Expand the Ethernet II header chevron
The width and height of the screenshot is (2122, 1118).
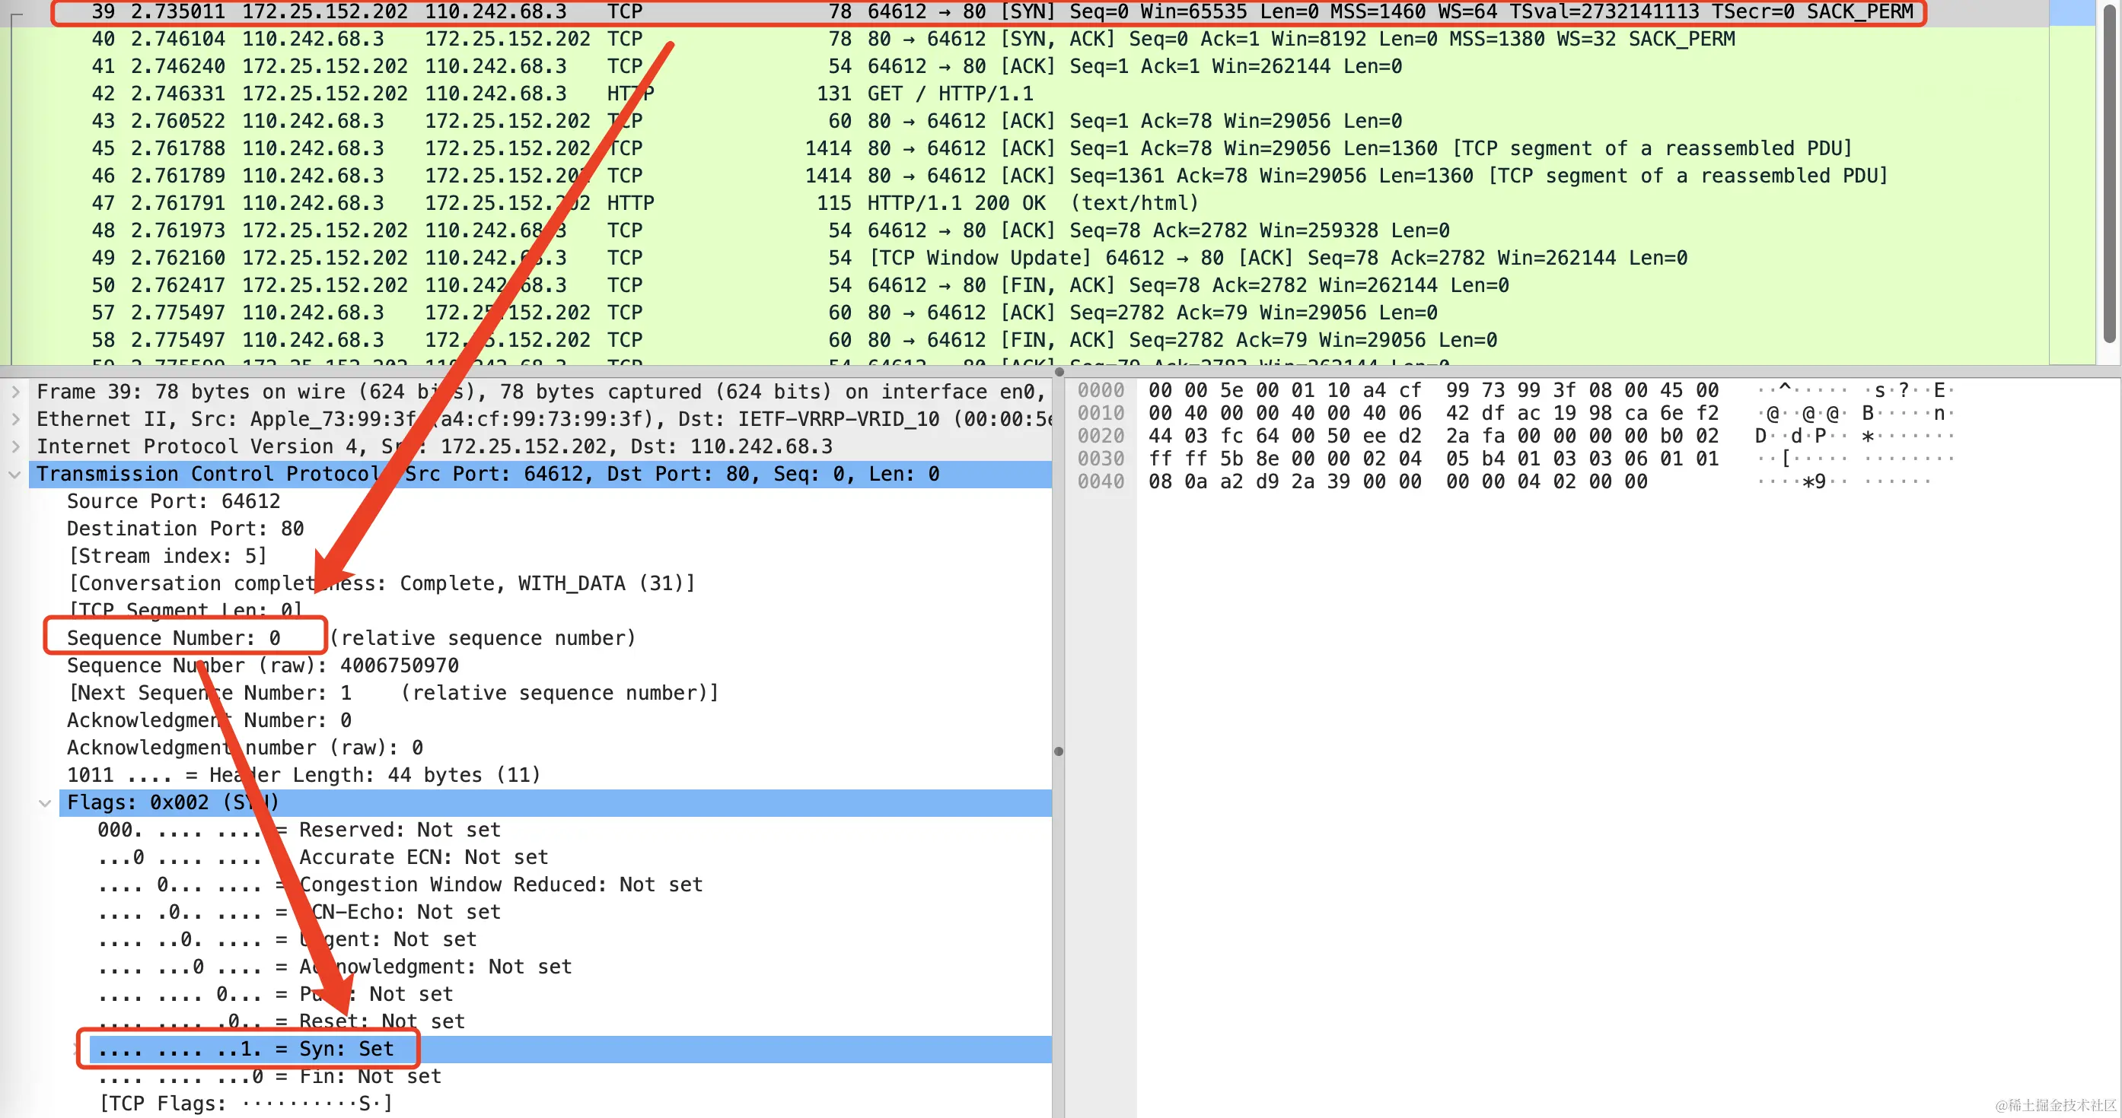(x=14, y=419)
